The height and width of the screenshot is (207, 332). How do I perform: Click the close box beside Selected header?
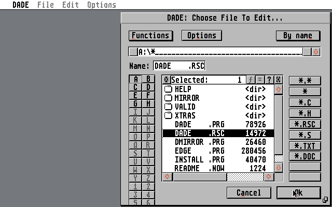[x=167, y=80]
